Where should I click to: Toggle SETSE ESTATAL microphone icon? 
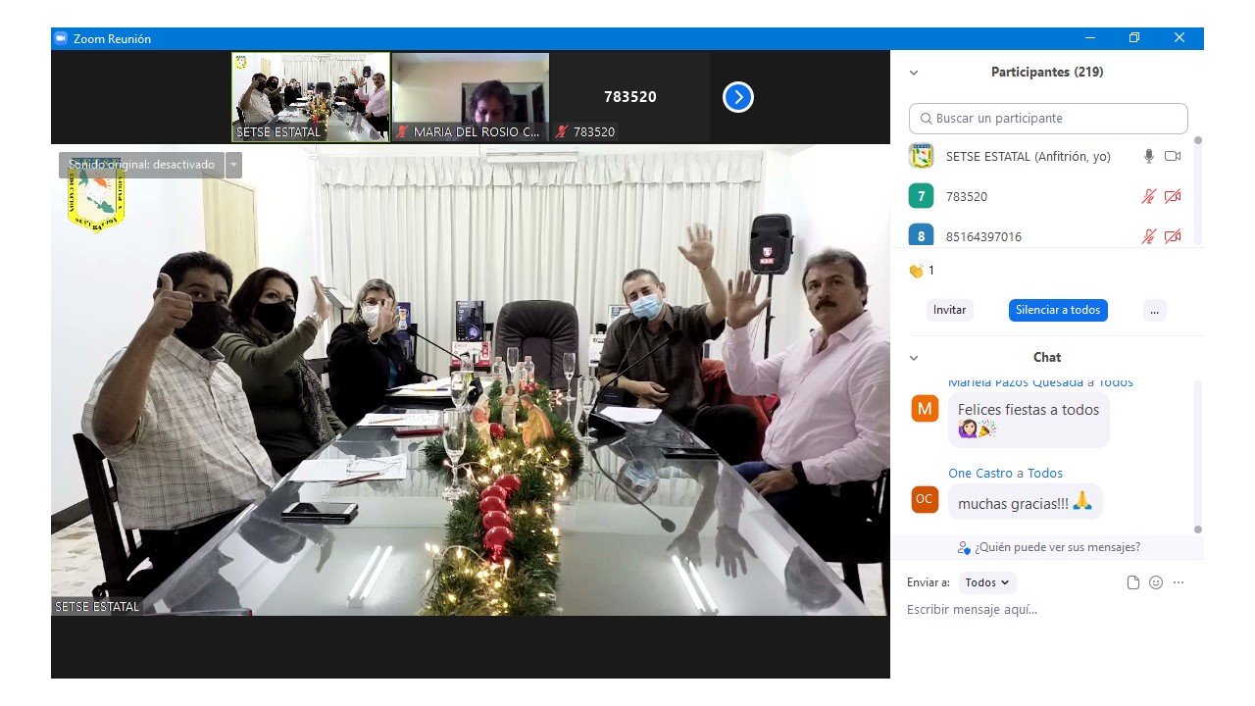point(1149,156)
